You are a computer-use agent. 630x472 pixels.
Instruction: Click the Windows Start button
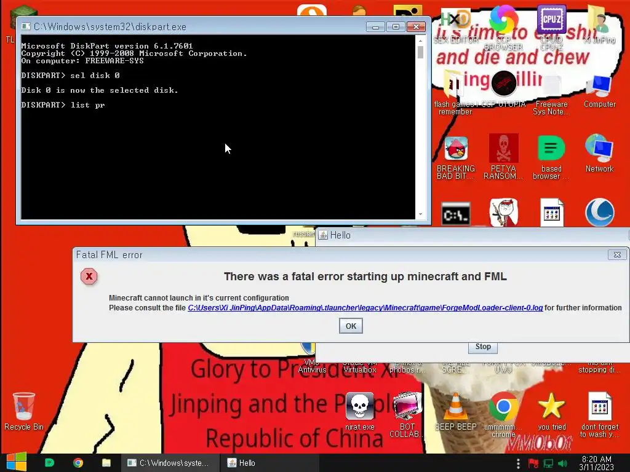[16, 462]
